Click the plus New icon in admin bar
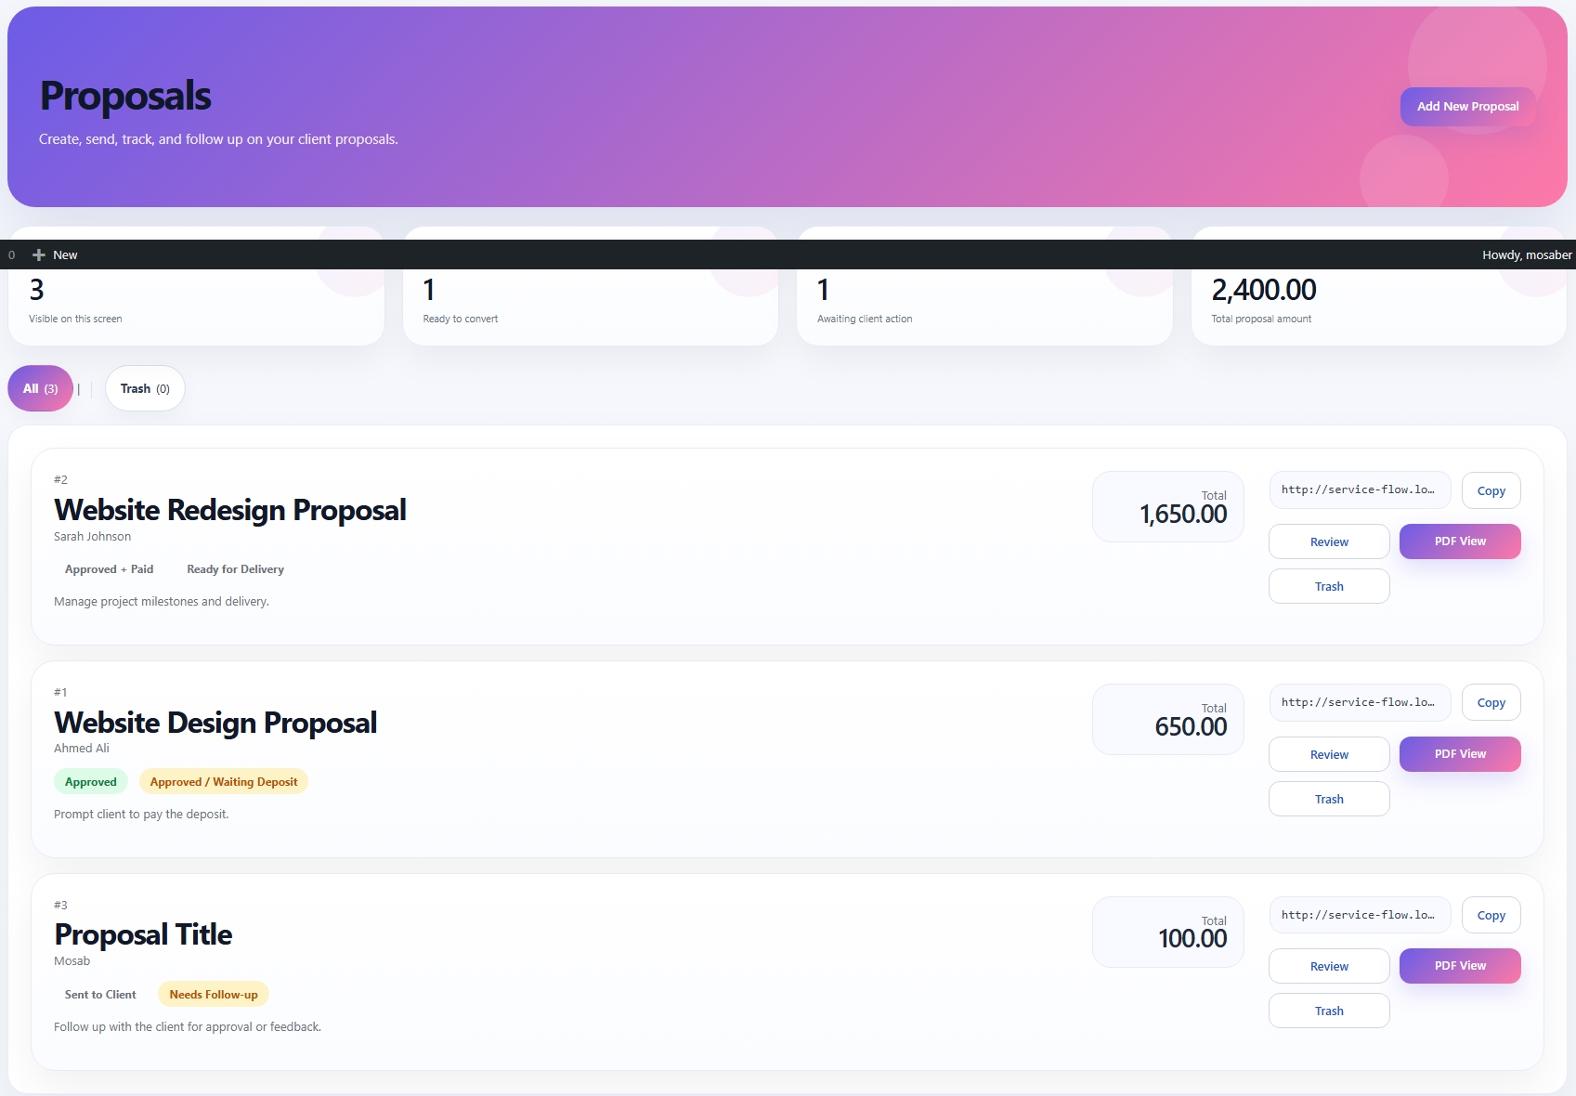Viewport: 1576px width, 1096px height. 39,254
